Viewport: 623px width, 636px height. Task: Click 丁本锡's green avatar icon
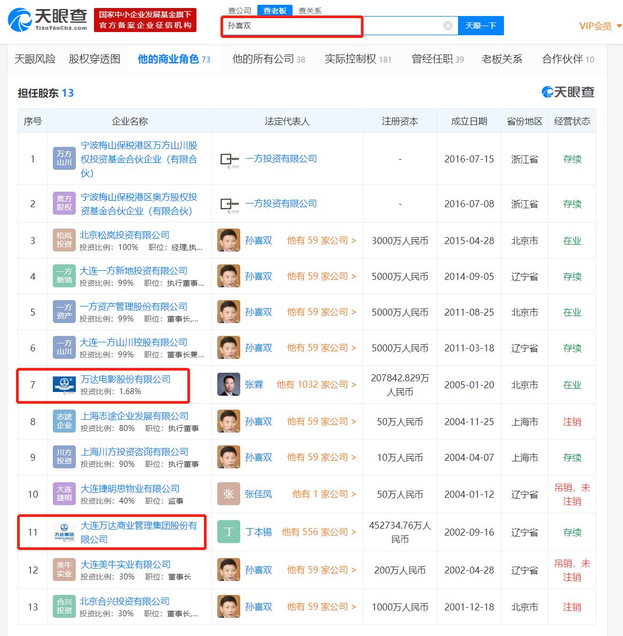point(228,532)
